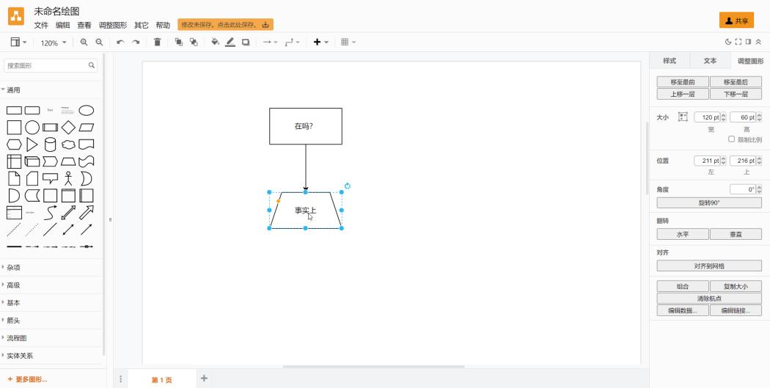Open the line color pencil tool
This screenshot has height=388, width=770.
tap(230, 43)
